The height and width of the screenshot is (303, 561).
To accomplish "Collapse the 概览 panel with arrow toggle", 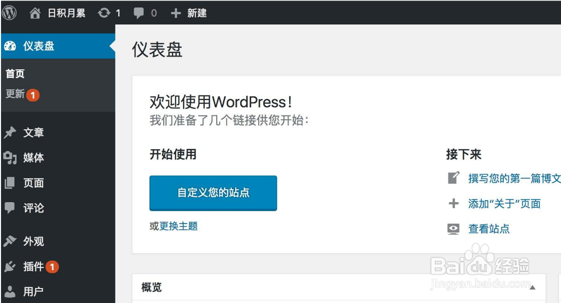I will [x=533, y=288].
